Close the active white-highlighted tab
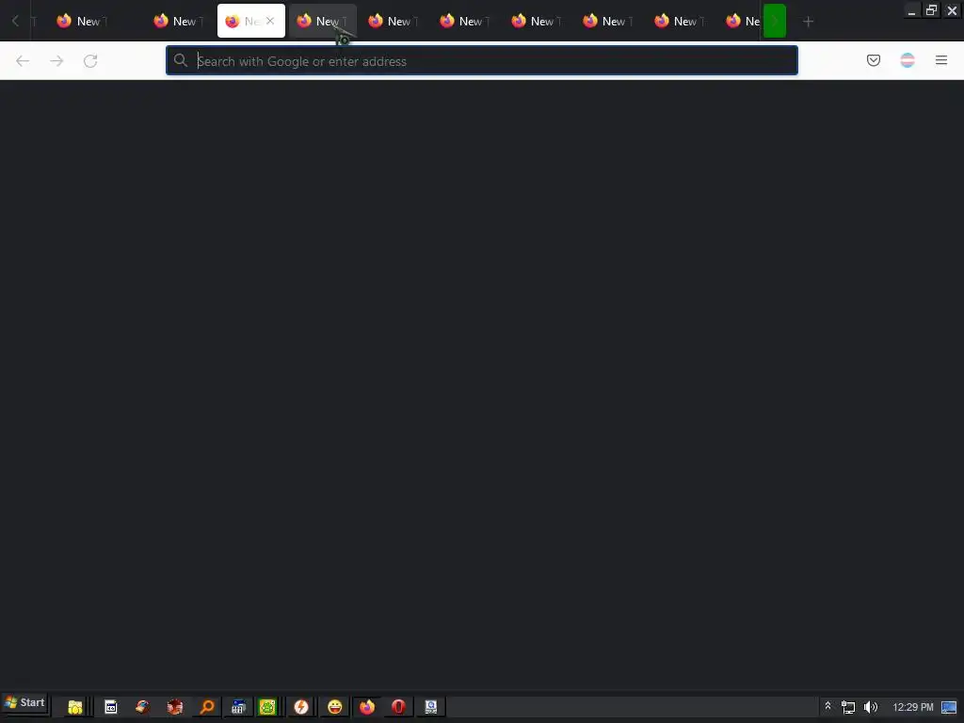 270,21
